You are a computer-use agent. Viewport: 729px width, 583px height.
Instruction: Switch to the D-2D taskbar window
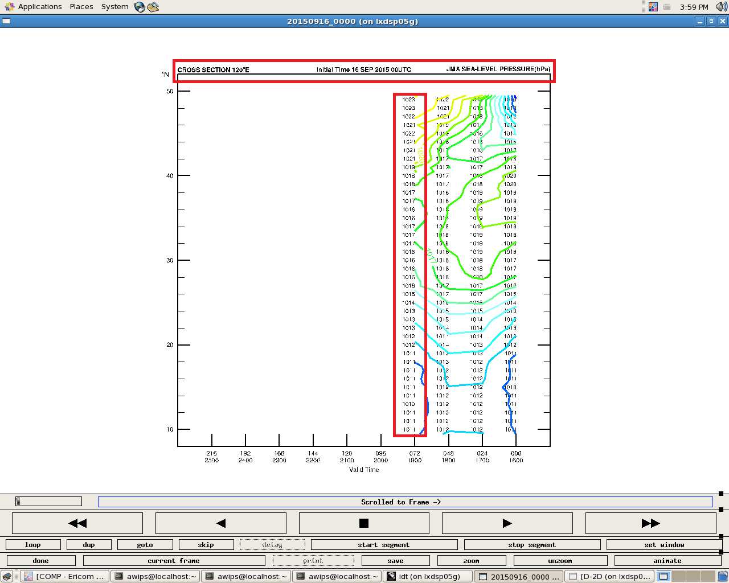(x=609, y=576)
